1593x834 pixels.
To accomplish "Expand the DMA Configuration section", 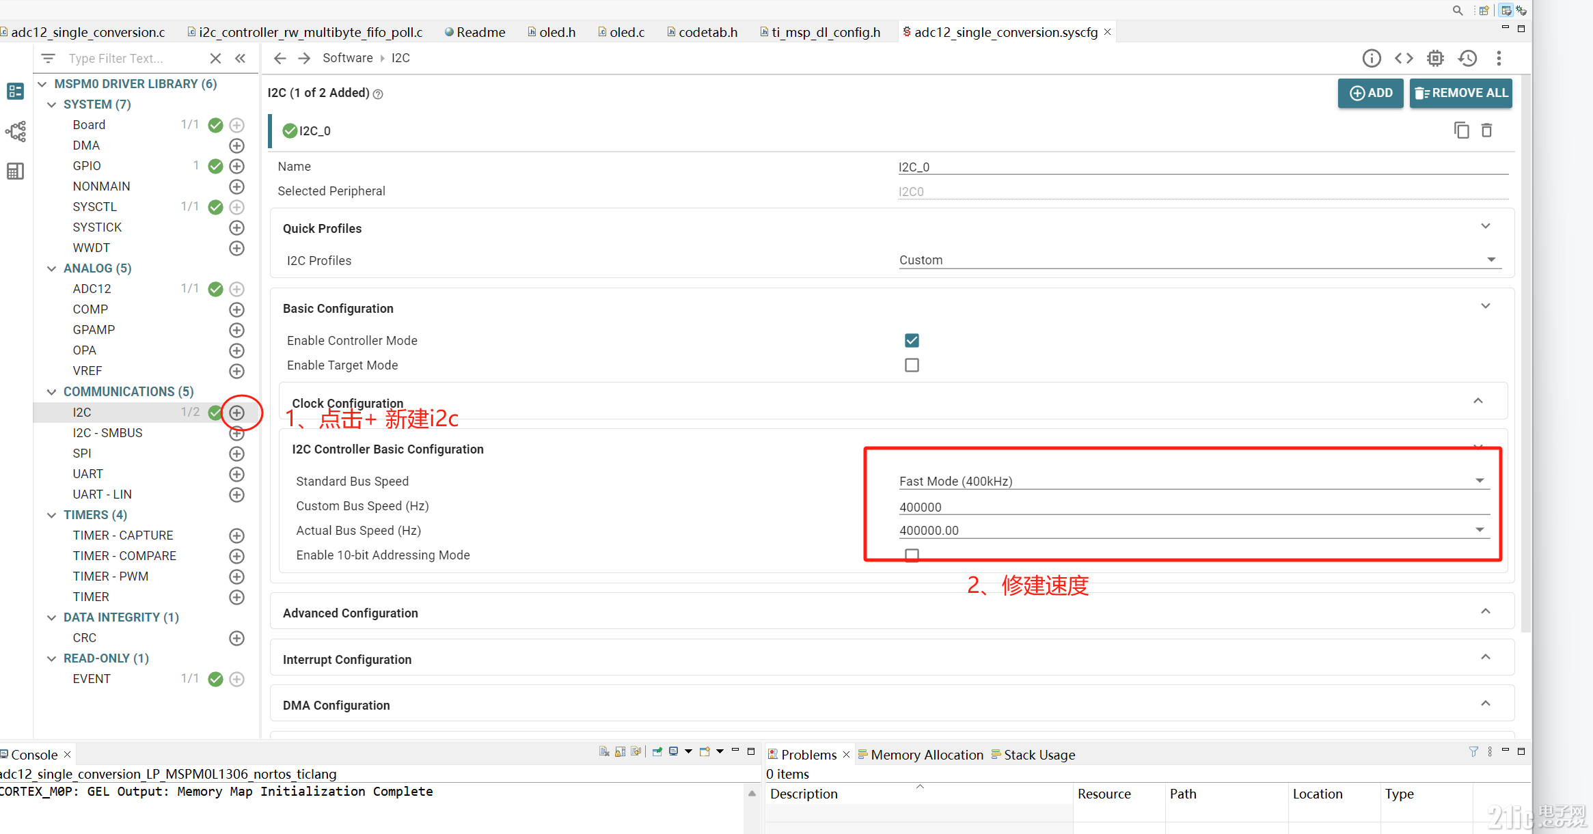I will point(1485,704).
